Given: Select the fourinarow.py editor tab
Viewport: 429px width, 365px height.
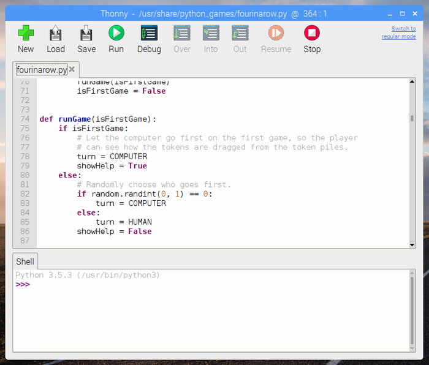Looking at the screenshot, I should [x=41, y=70].
